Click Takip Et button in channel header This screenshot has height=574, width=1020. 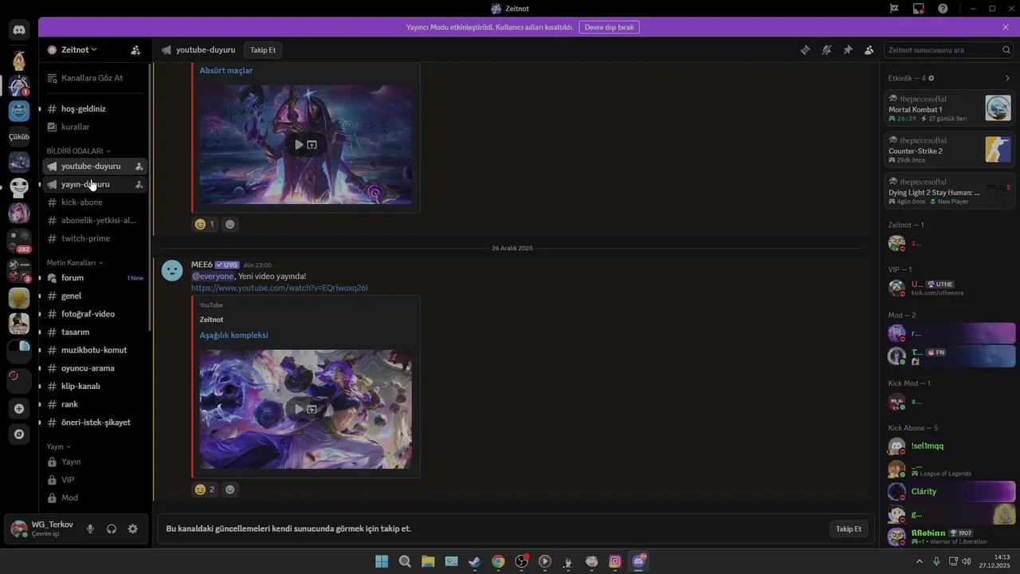pyautogui.click(x=263, y=49)
